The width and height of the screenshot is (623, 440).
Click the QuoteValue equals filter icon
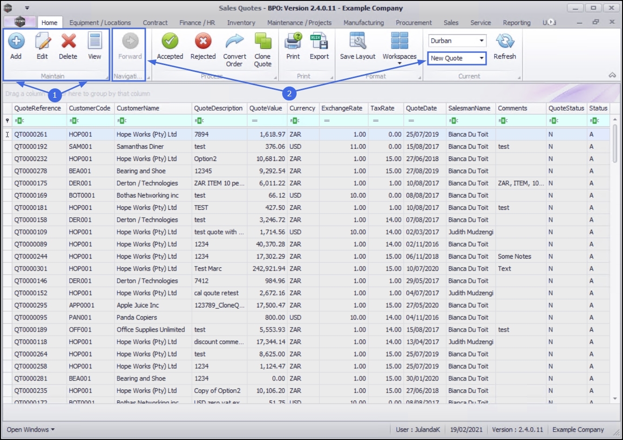coord(255,121)
